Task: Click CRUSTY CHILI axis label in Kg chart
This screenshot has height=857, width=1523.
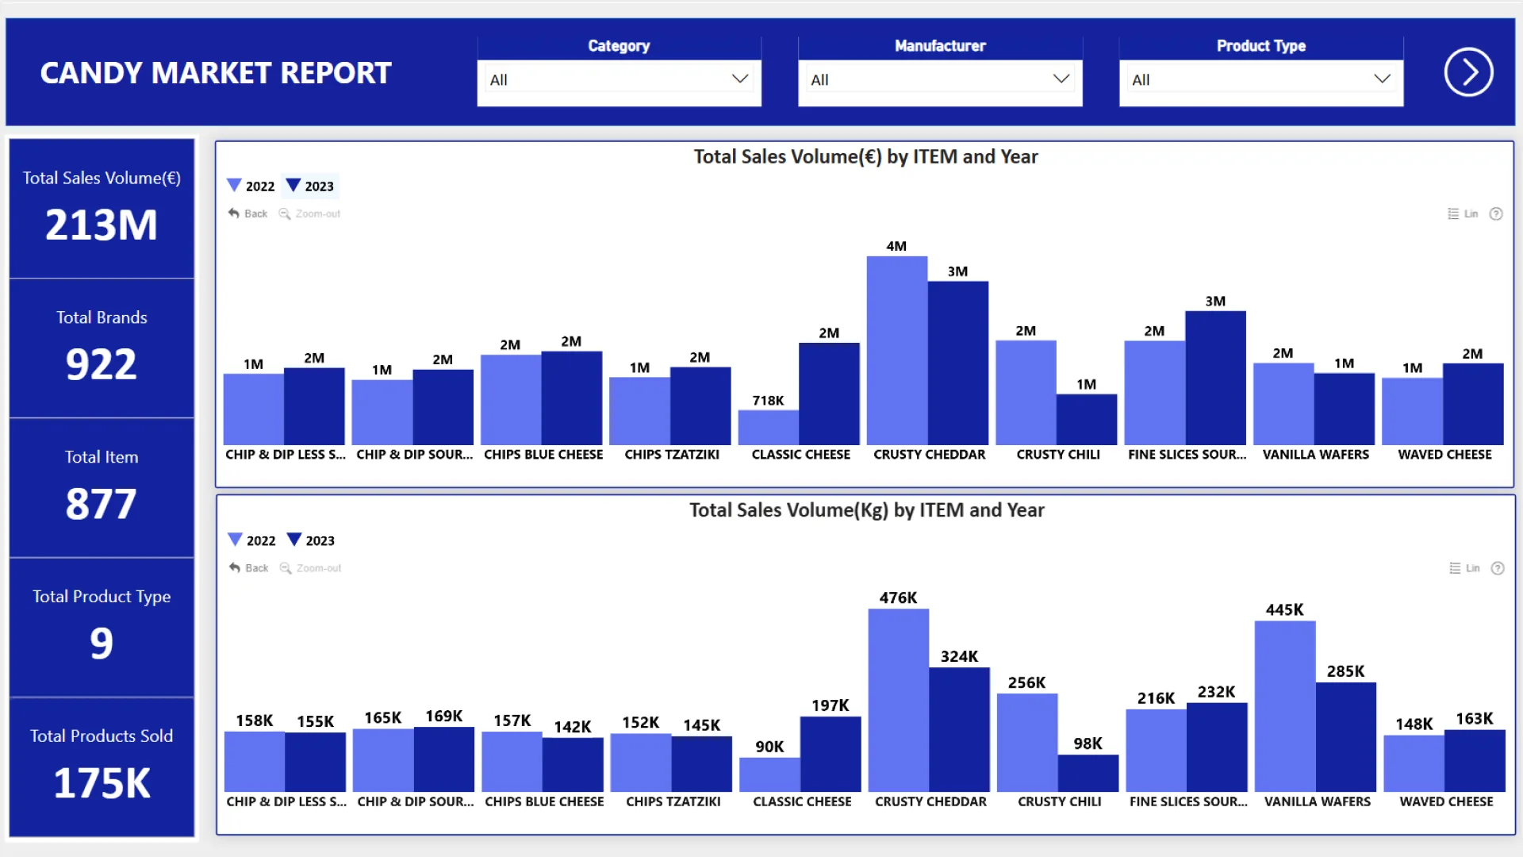Action: [x=1060, y=801]
